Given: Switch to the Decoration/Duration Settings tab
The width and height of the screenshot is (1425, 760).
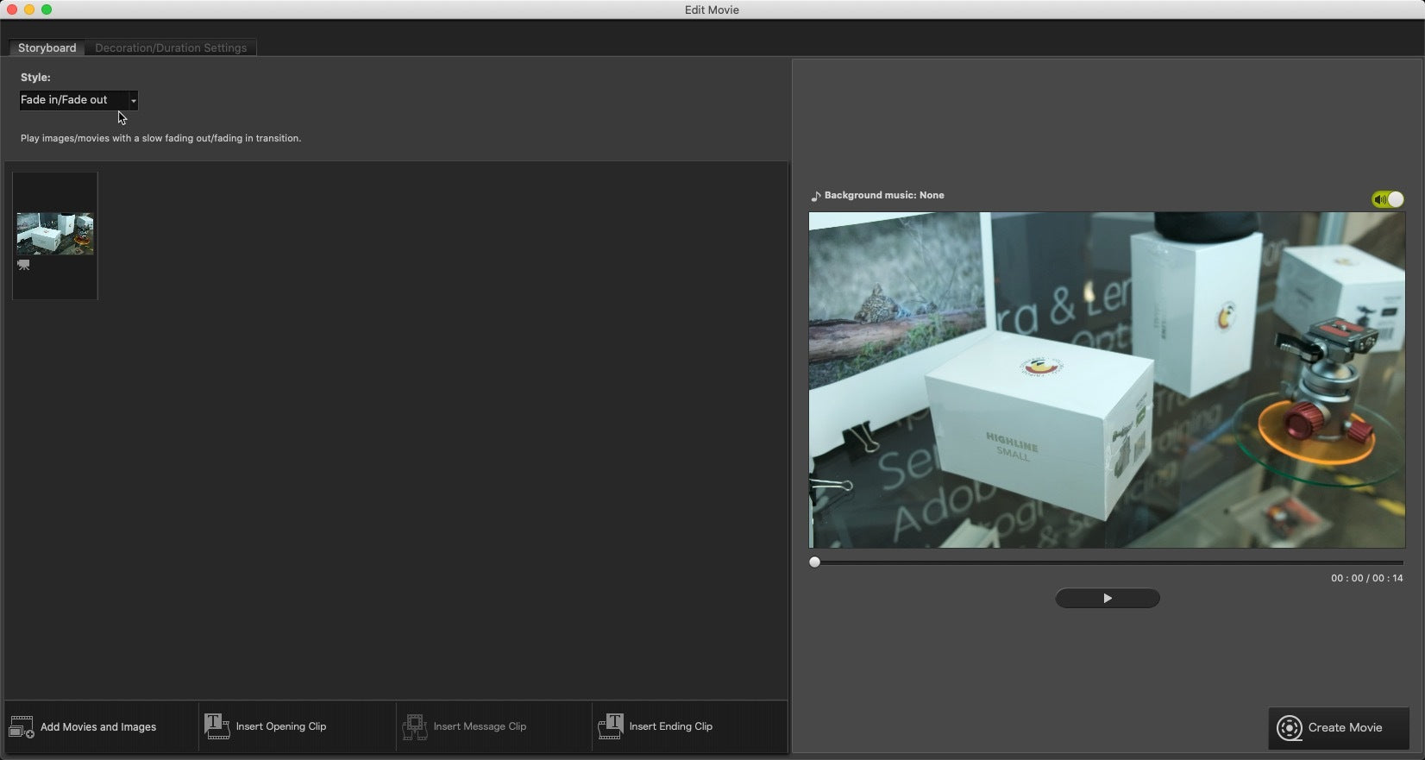Looking at the screenshot, I should click(x=171, y=48).
